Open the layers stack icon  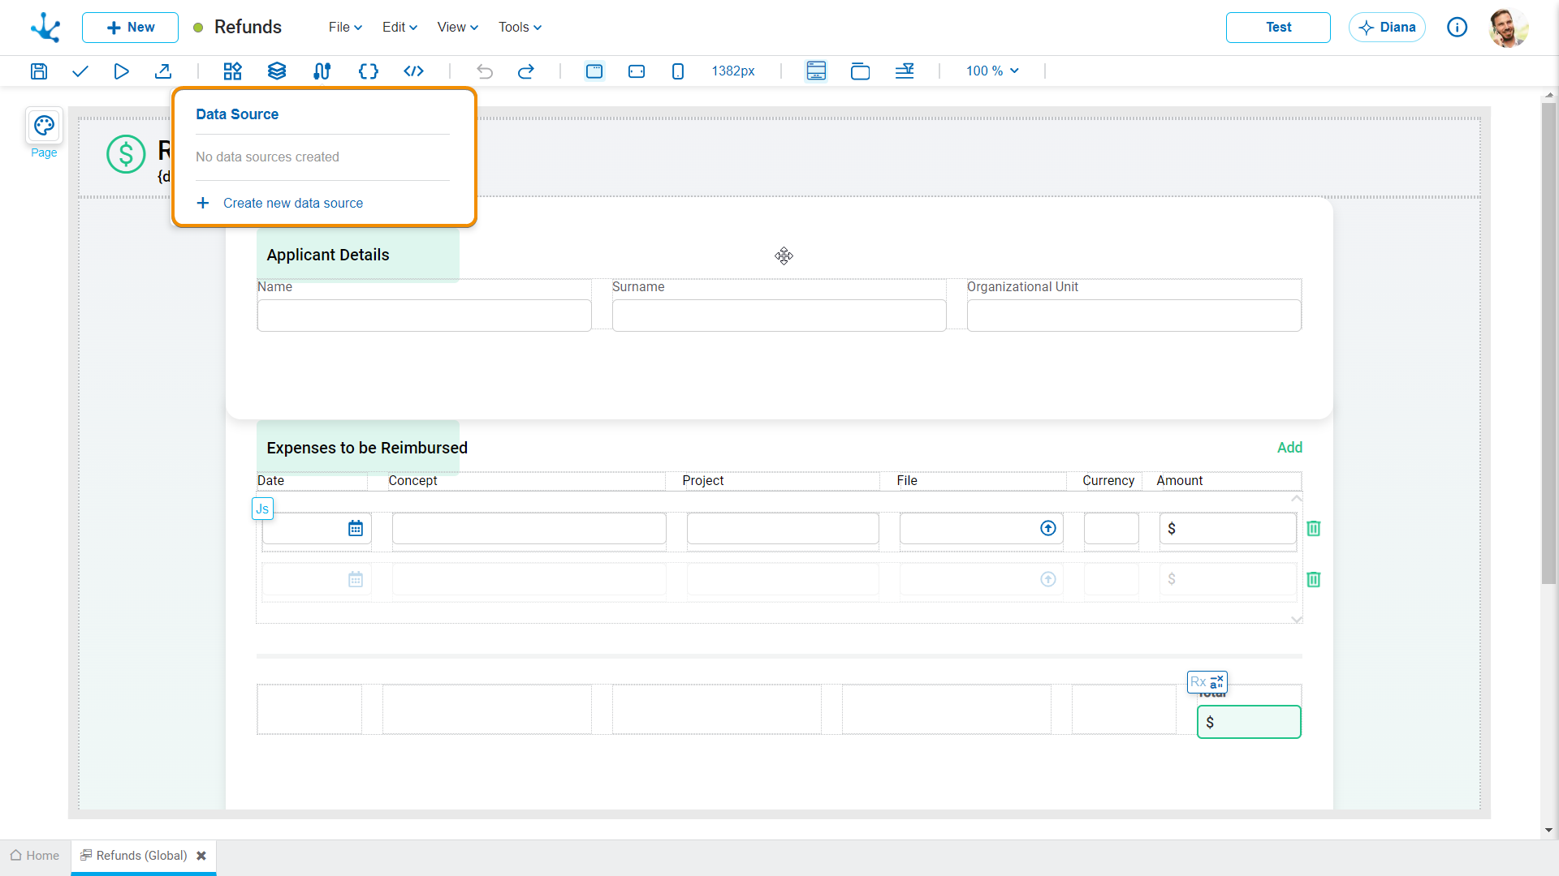click(277, 71)
